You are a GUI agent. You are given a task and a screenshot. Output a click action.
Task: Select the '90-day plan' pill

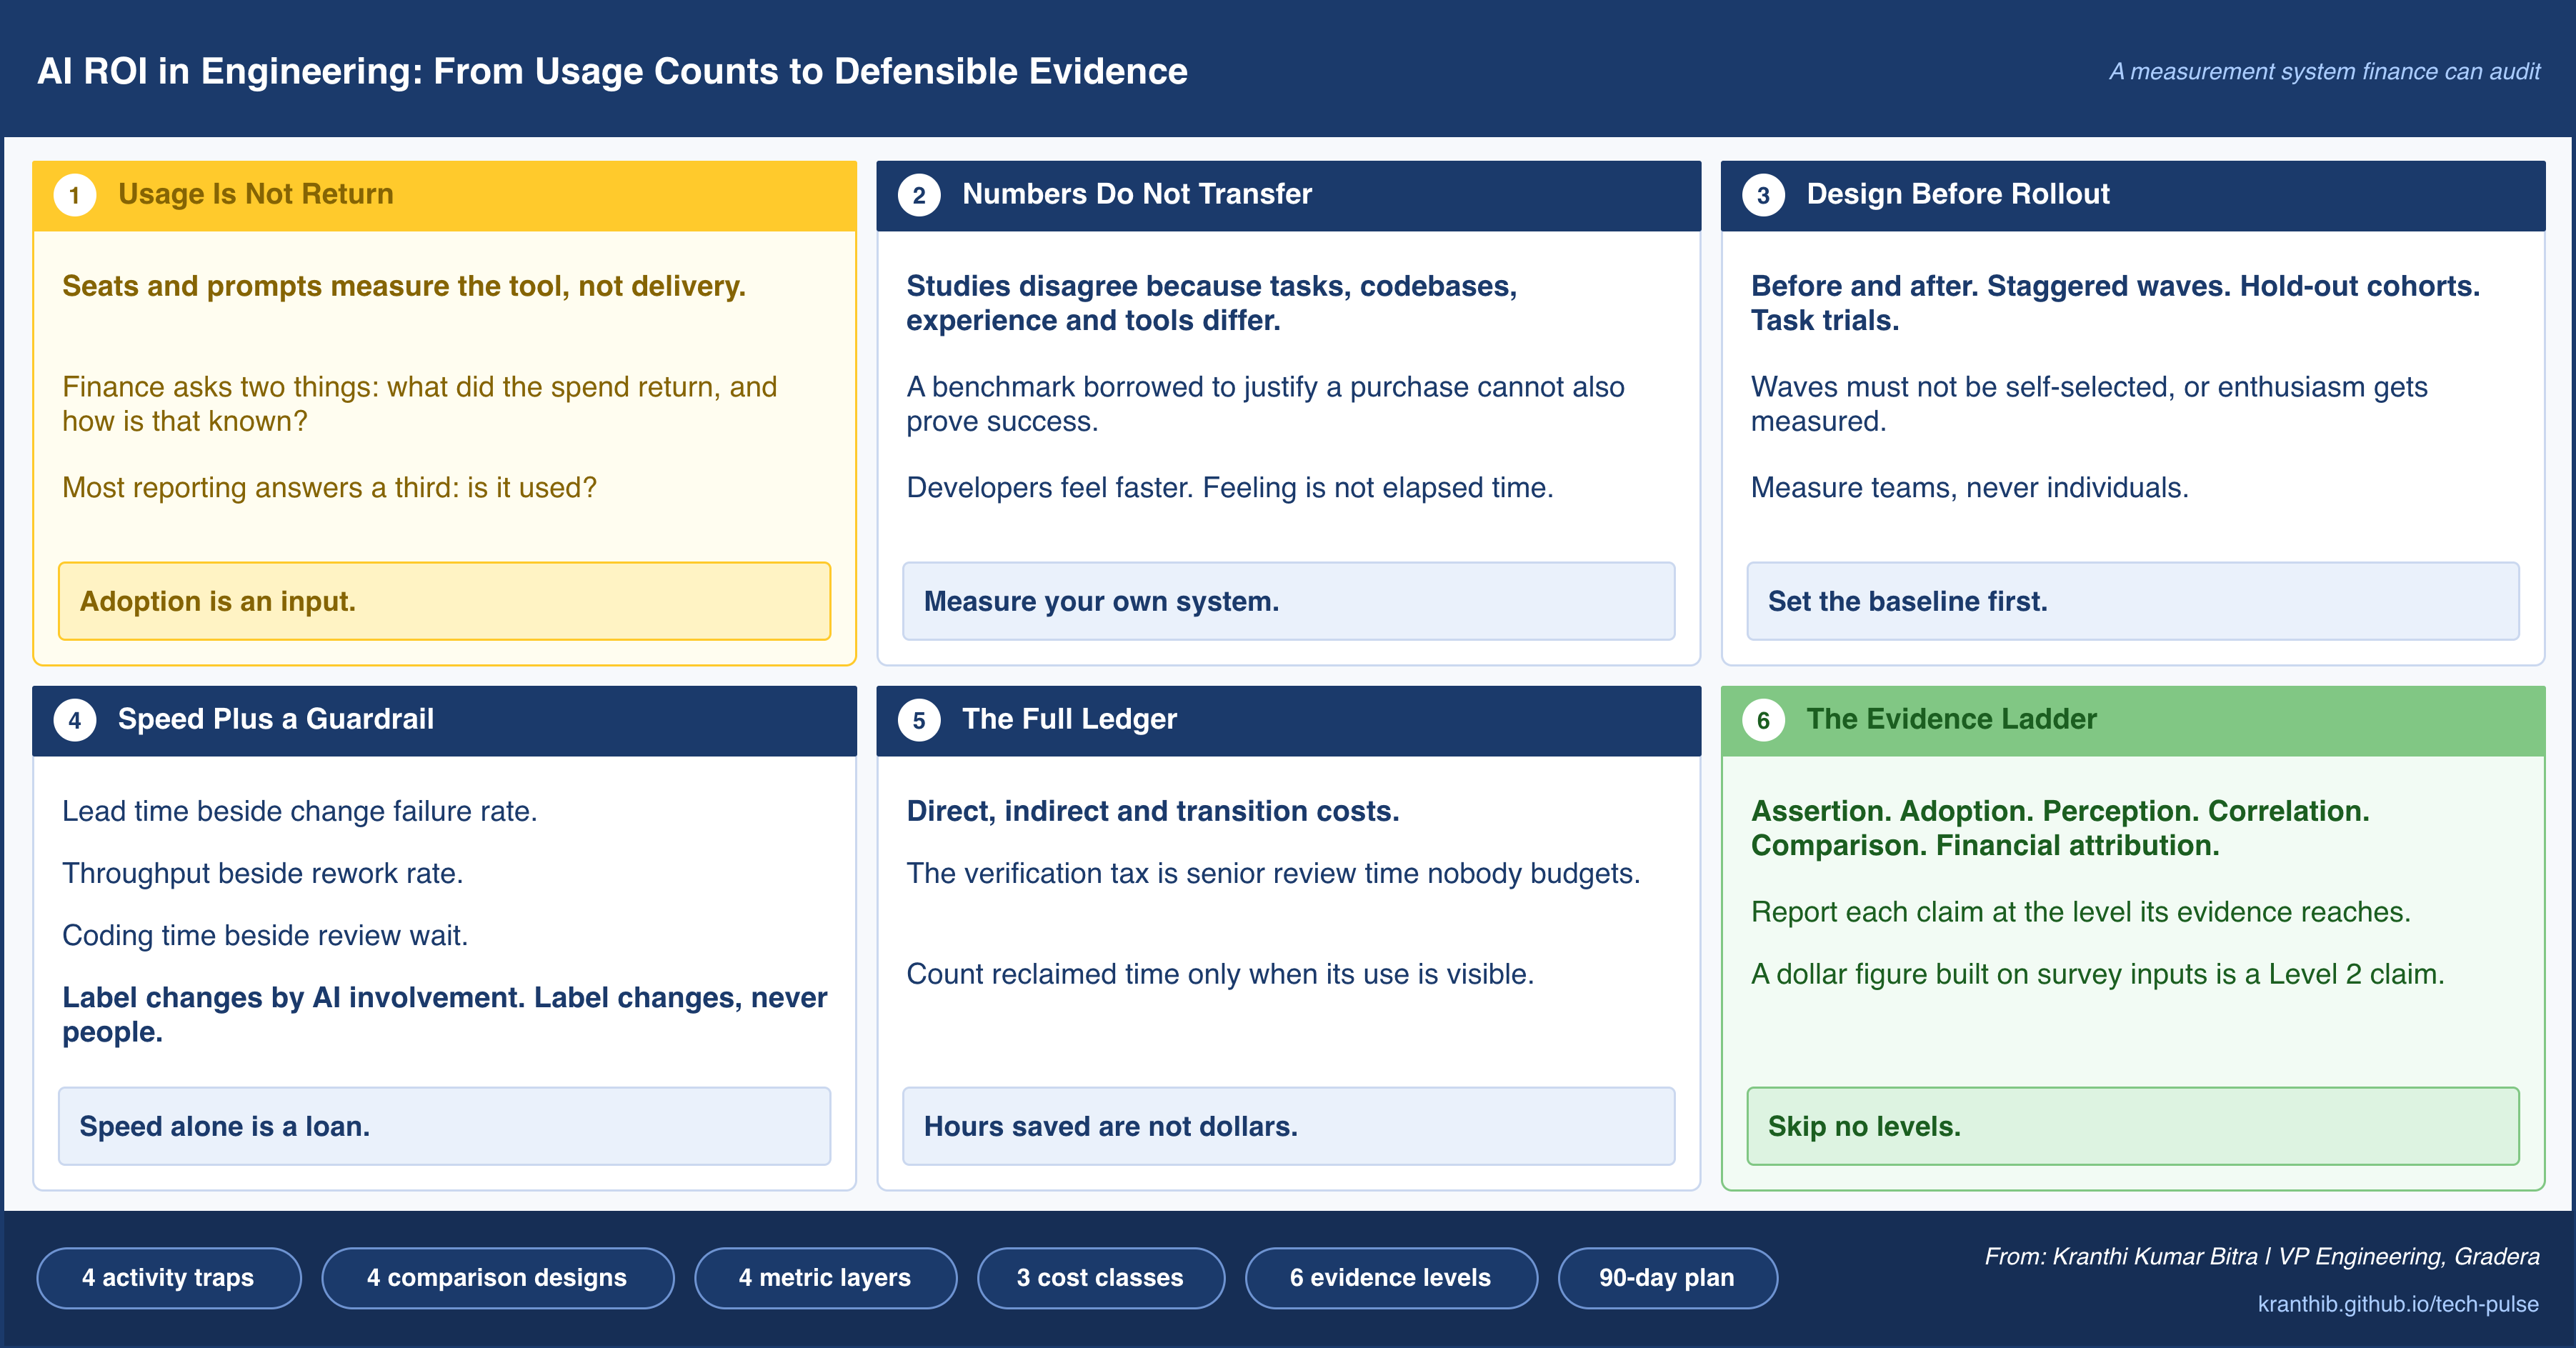(1667, 1277)
